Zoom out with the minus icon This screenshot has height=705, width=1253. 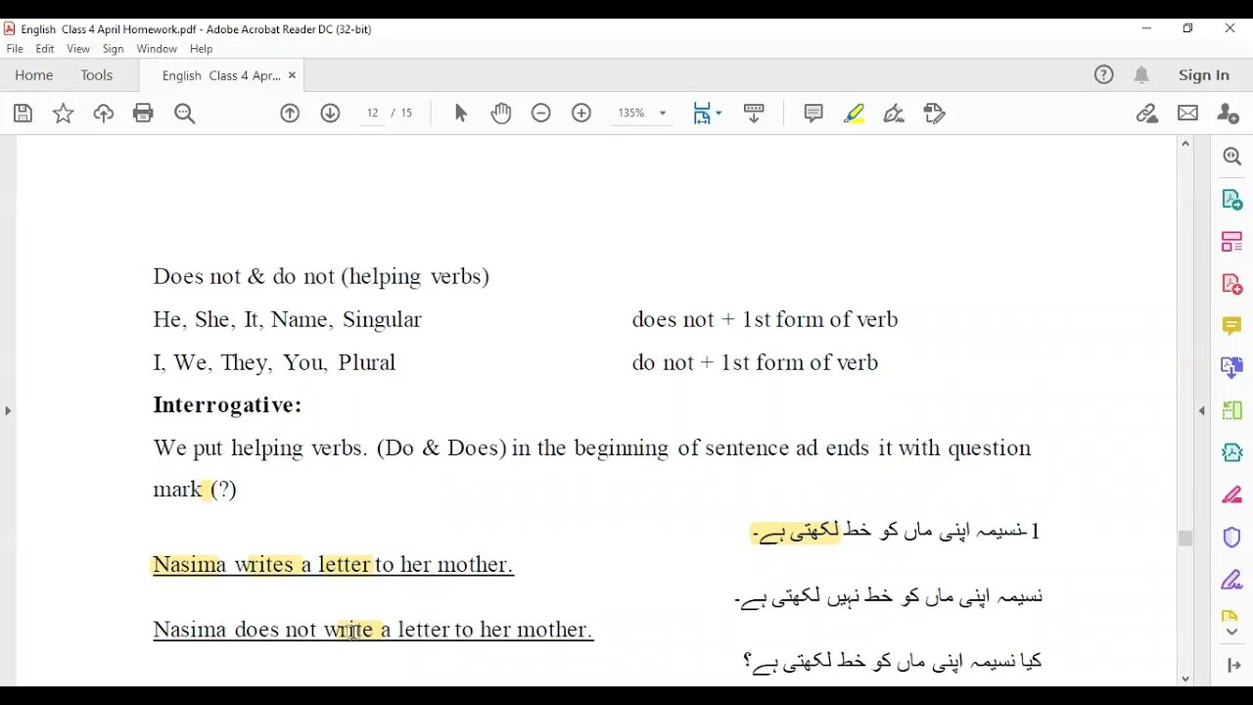[x=541, y=114]
